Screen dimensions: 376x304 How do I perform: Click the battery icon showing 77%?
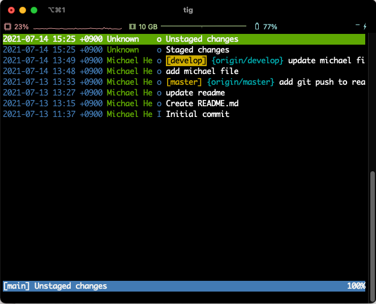(x=257, y=27)
